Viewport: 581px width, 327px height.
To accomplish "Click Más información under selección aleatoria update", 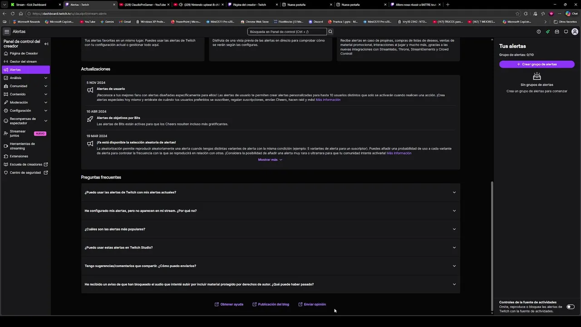I will 399,153.
